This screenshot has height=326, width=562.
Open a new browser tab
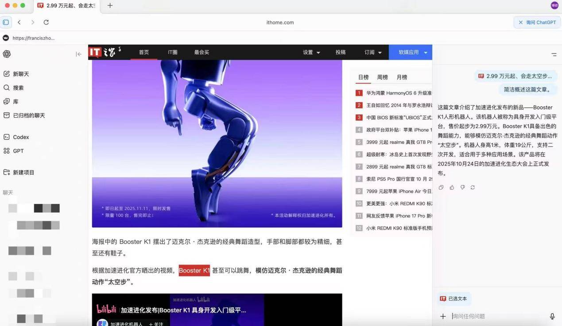coord(110,5)
